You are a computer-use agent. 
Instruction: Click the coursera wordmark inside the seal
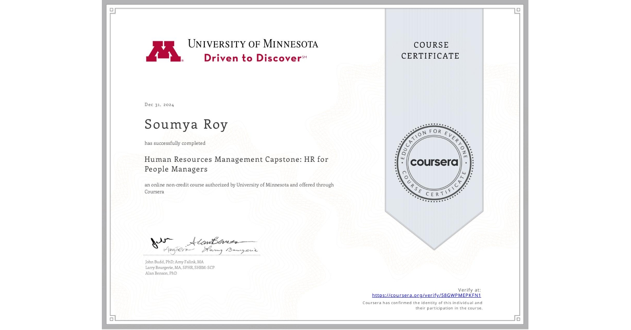point(434,163)
